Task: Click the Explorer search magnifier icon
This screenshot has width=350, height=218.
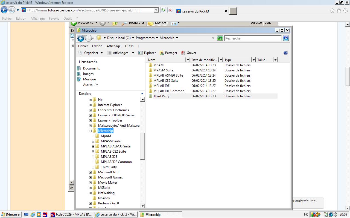Action: (x=286, y=38)
